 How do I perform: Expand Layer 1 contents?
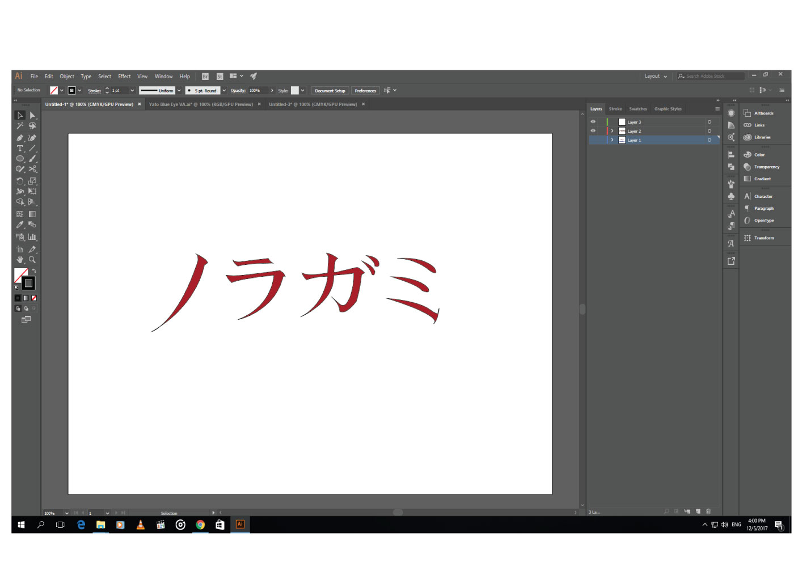[612, 140]
